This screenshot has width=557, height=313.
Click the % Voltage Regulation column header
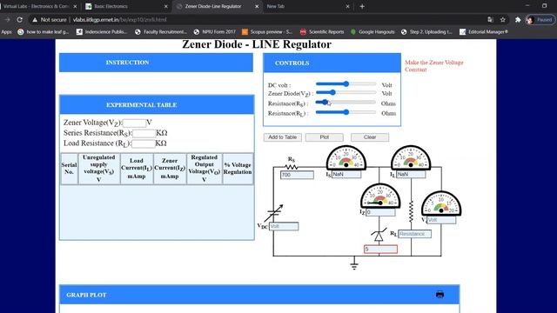coord(238,169)
